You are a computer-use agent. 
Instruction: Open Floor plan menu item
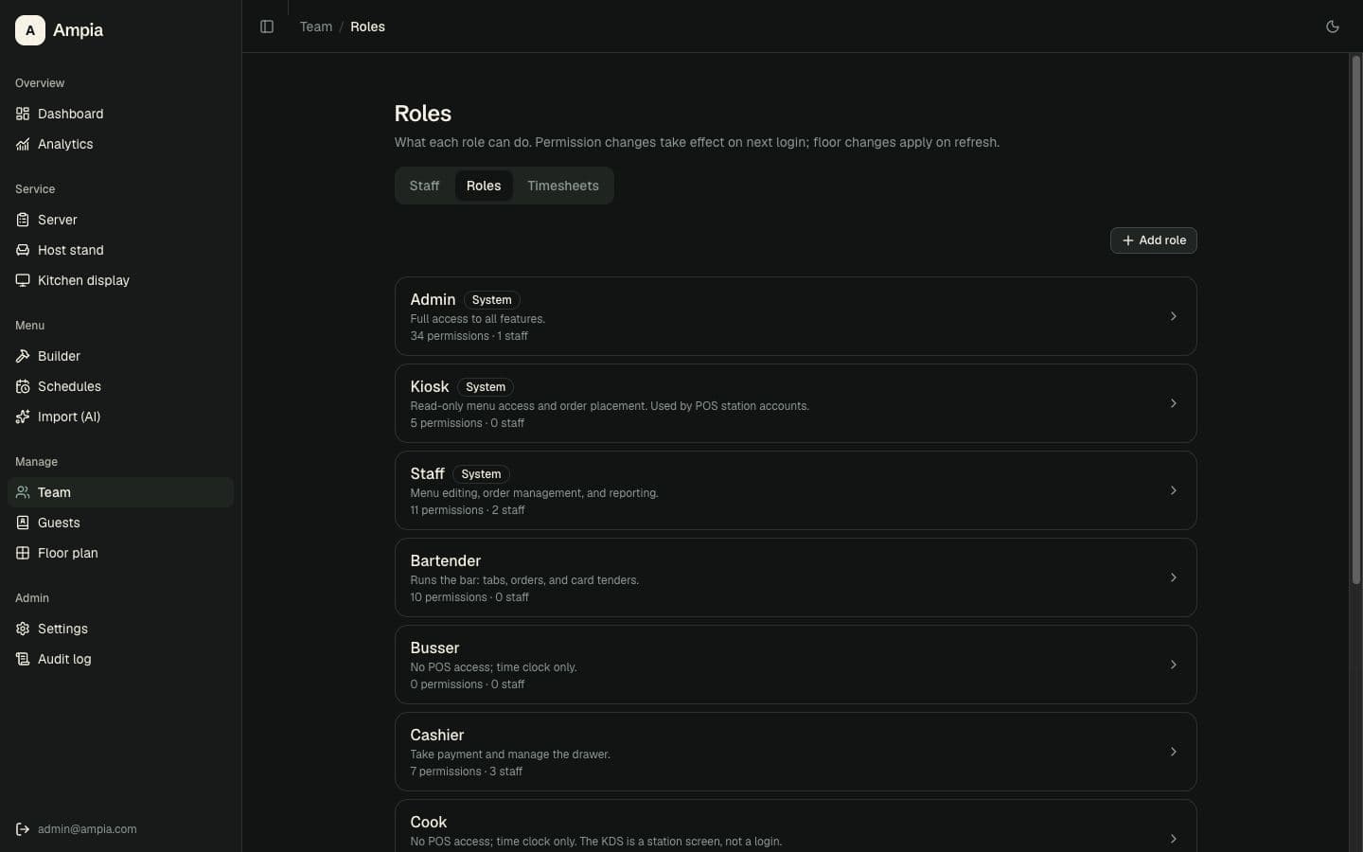[x=120, y=553]
